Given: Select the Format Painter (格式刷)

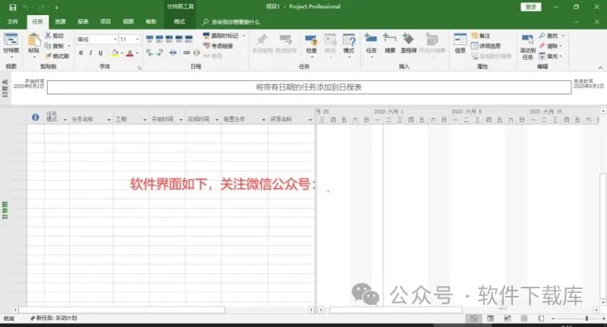Looking at the screenshot, I should pyautogui.click(x=57, y=55).
